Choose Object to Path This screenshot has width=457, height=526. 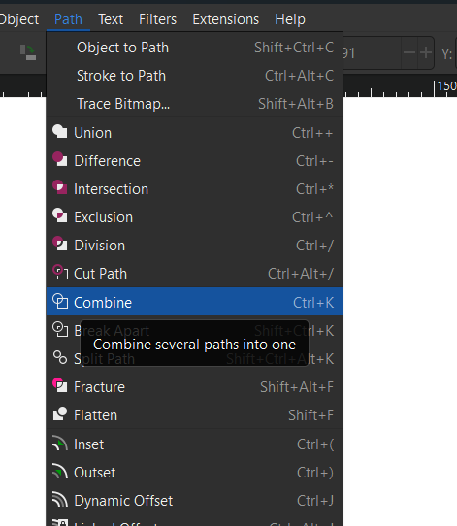click(194, 48)
